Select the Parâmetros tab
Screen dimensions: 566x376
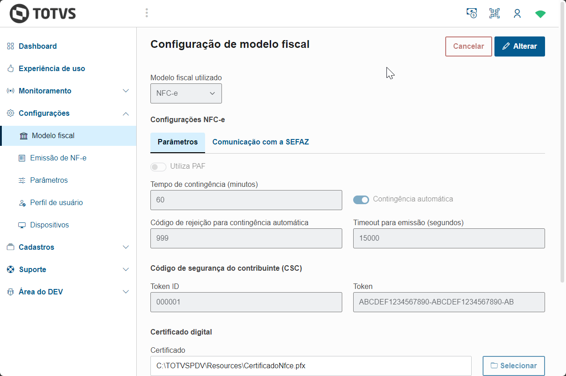pos(178,142)
